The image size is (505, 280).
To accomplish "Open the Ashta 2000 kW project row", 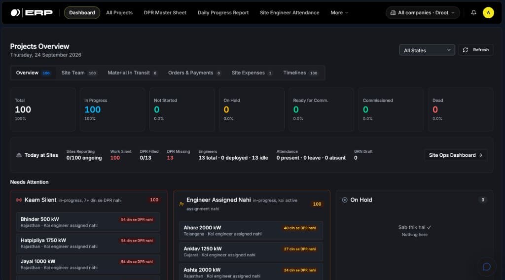I will (x=251, y=273).
